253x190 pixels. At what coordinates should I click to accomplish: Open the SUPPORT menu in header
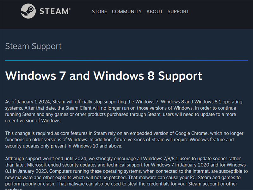[178, 11]
